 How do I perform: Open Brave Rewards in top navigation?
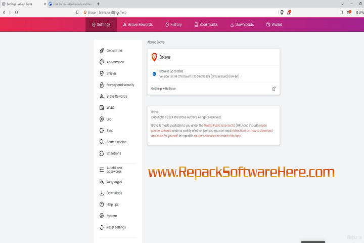click(138, 24)
